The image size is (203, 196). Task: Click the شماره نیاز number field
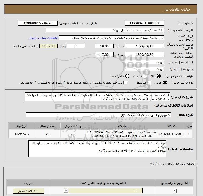click(144, 23)
